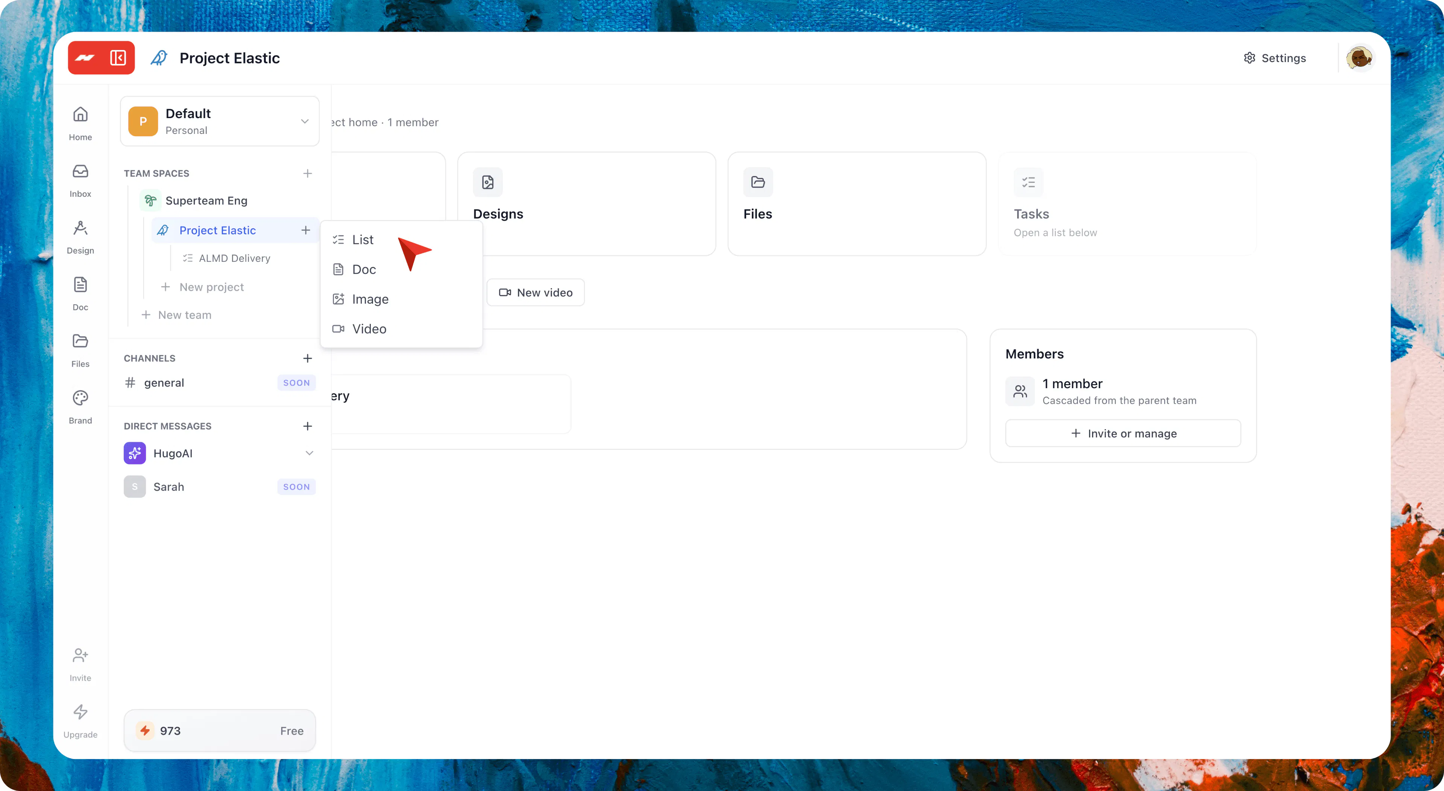Image resolution: width=1444 pixels, height=791 pixels.
Task: Click the orange P workspace avatar
Action: coord(143,121)
